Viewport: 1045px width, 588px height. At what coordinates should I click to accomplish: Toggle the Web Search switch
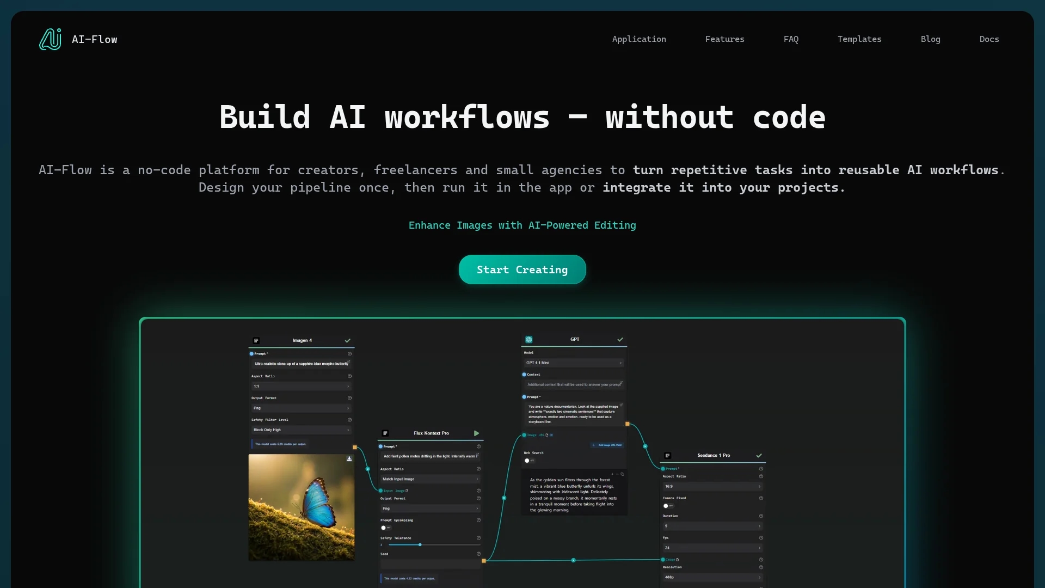529,461
